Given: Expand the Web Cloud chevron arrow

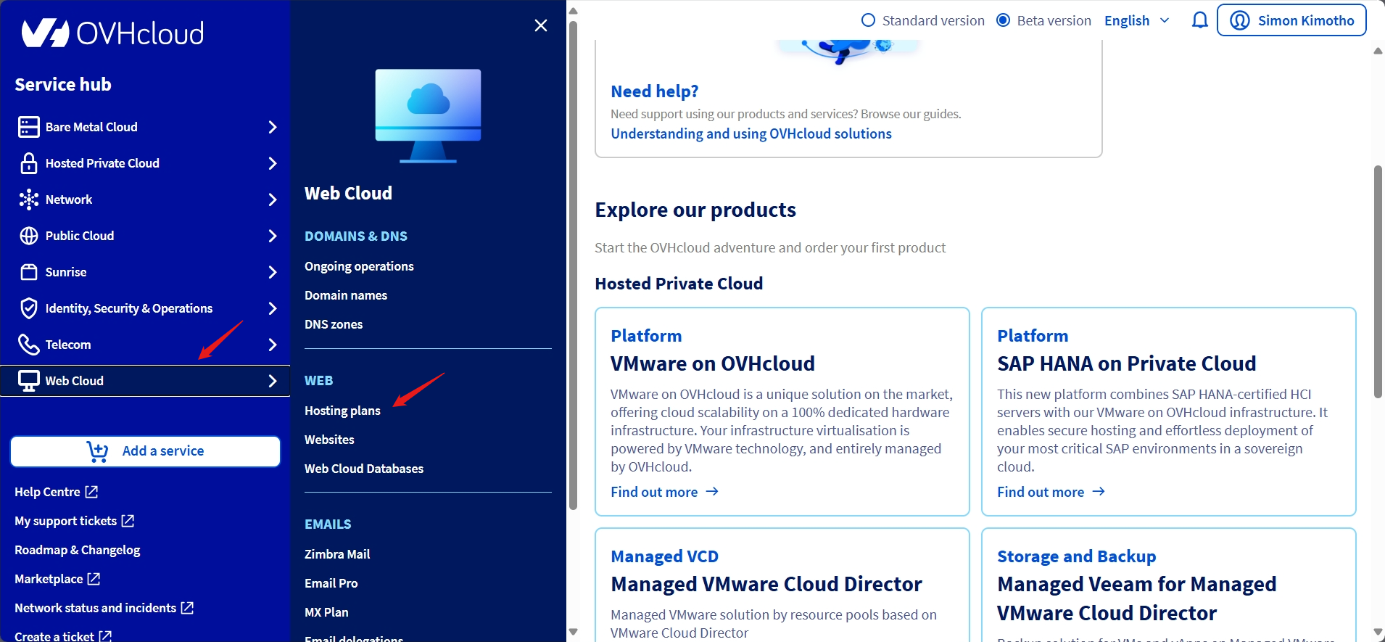Looking at the screenshot, I should point(273,381).
